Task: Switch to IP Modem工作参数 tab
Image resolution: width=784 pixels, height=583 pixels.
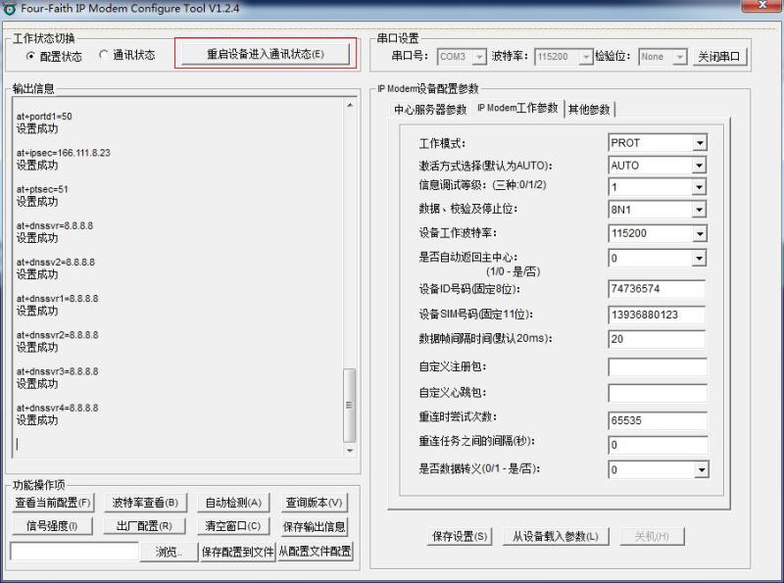Action: click(517, 108)
